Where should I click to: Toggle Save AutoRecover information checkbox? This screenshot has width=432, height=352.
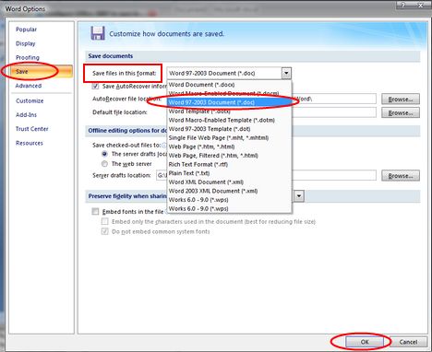95,86
